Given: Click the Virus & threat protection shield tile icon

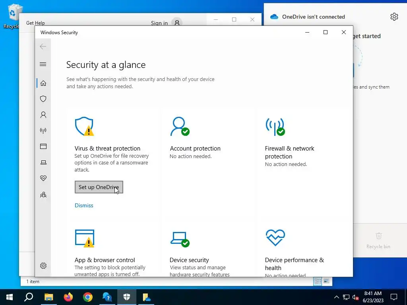Looking at the screenshot, I should tap(84, 126).
